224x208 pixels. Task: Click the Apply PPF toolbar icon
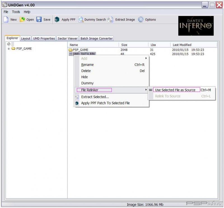click(57, 20)
